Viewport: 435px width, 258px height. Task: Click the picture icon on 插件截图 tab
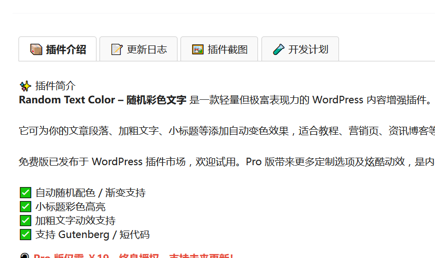coord(198,49)
